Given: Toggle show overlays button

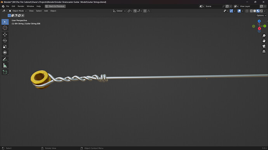Looking at the screenshot, I should (239, 11).
